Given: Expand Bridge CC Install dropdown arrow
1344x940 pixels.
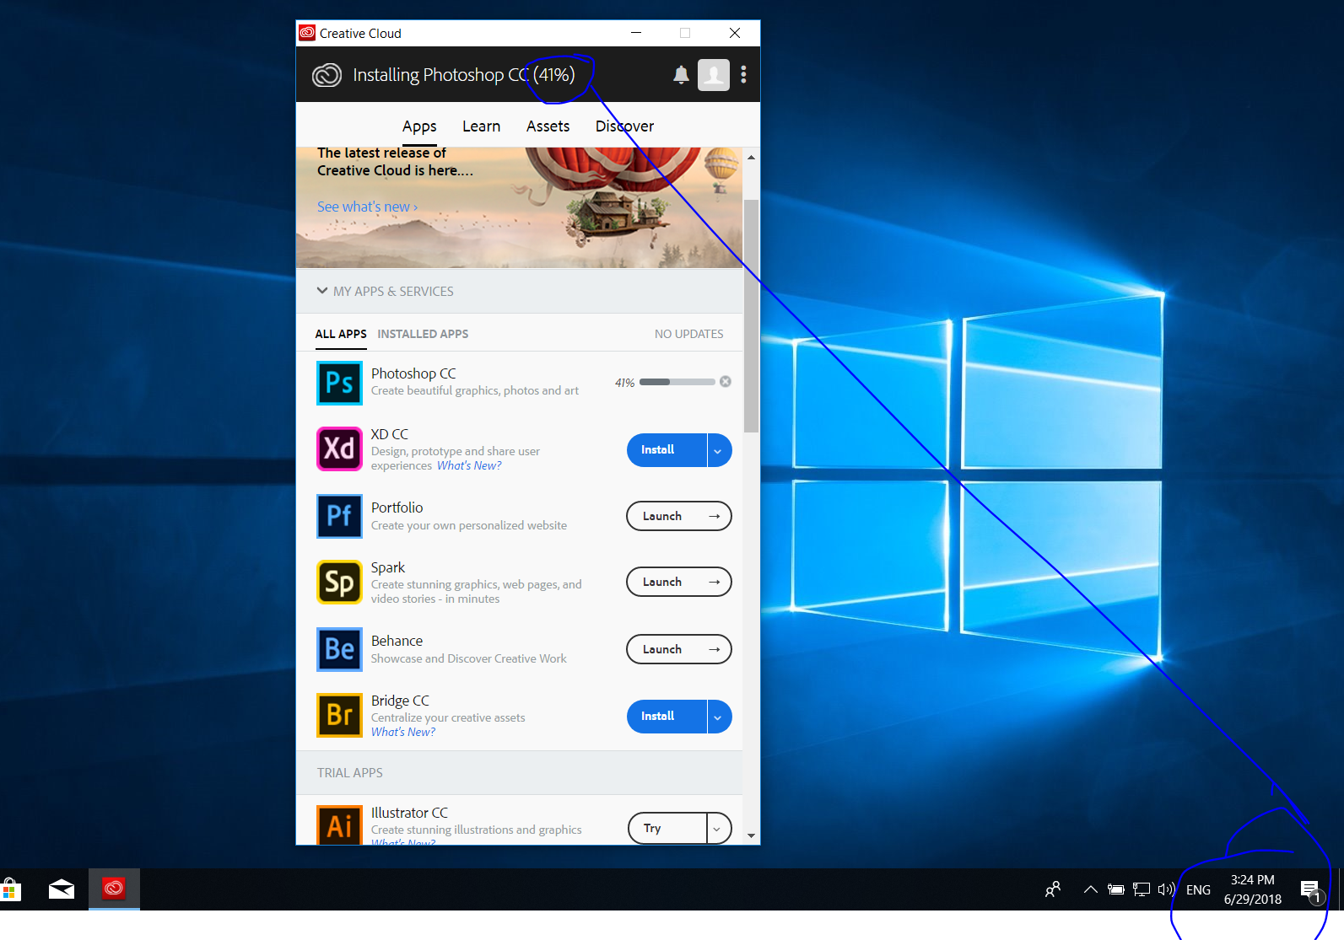Looking at the screenshot, I should click(719, 717).
